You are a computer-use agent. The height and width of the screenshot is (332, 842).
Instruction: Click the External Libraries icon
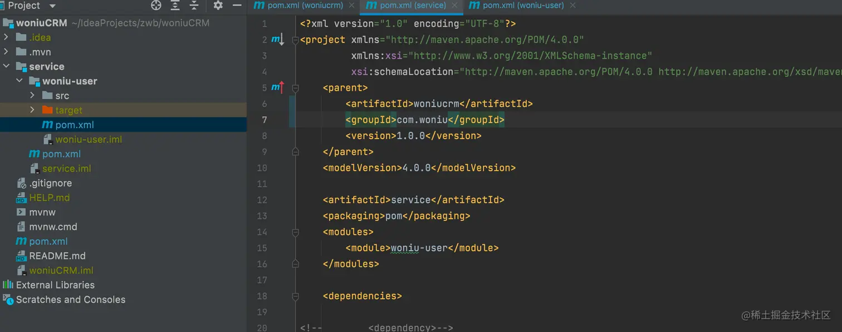coord(8,285)
